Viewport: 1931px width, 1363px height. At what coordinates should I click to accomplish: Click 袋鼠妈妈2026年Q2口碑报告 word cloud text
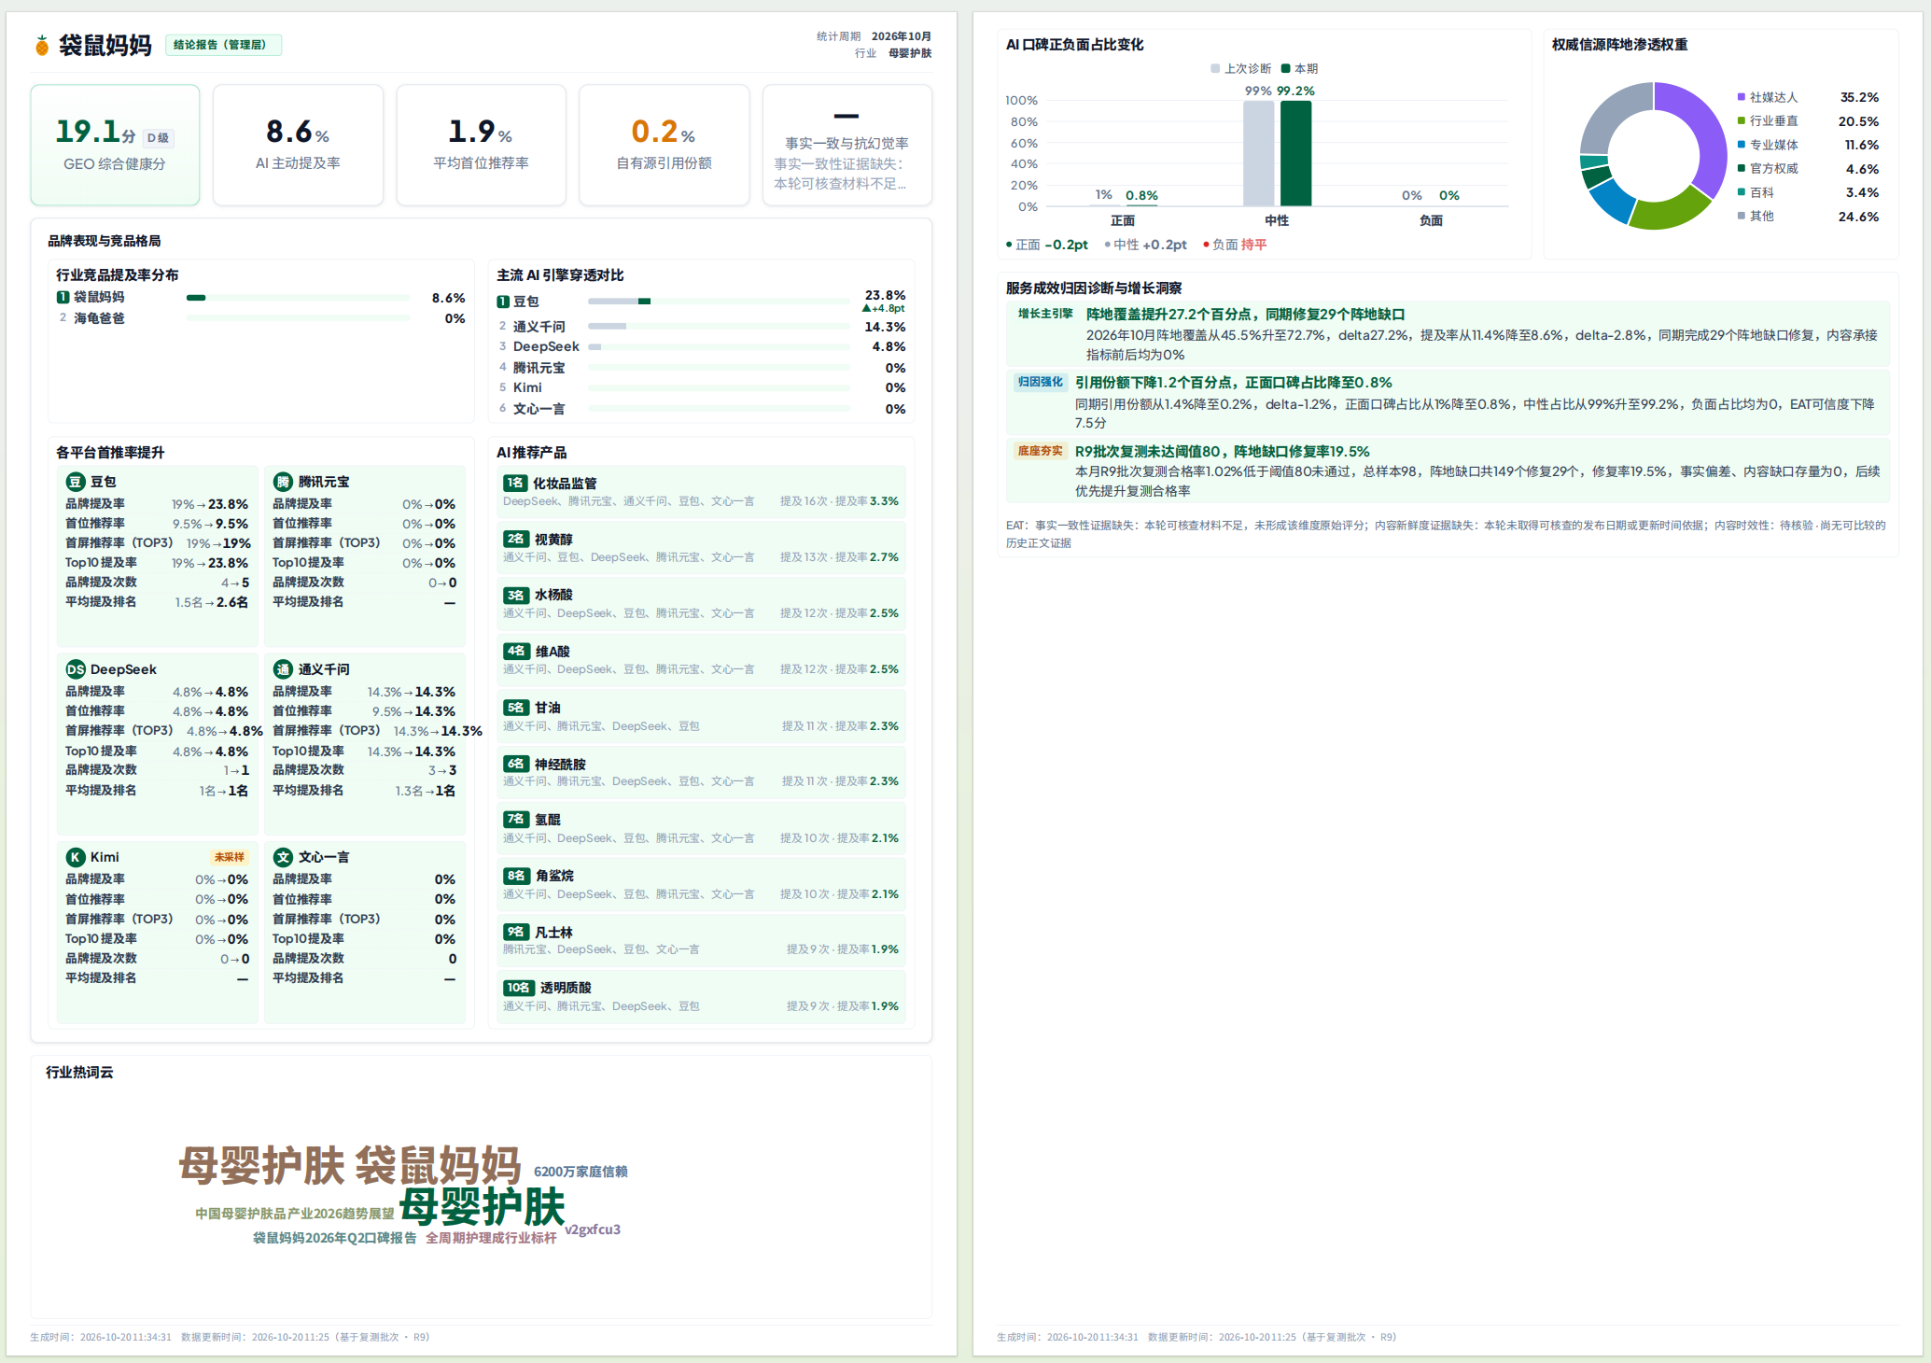click(334, 1238)
